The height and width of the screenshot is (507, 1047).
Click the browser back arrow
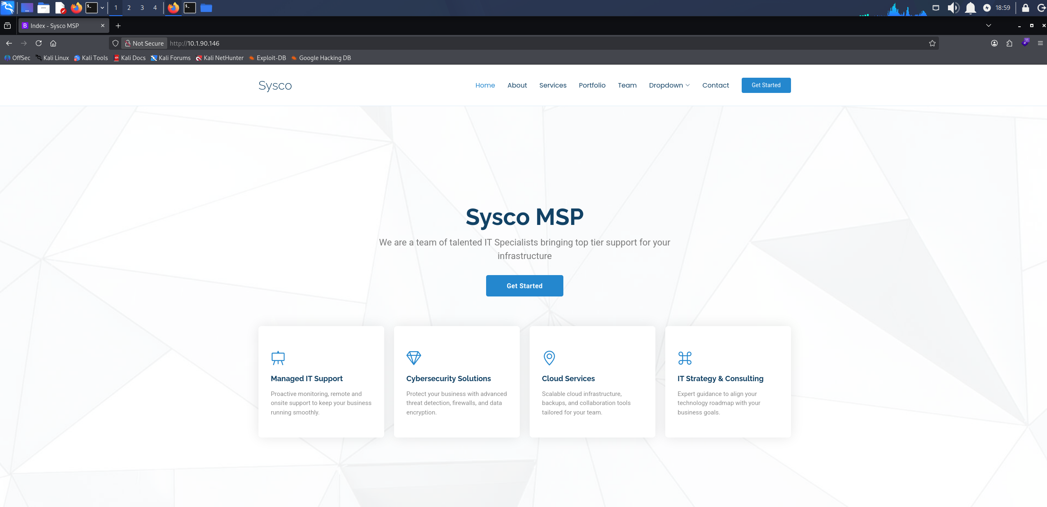click(x=9, y=43)
